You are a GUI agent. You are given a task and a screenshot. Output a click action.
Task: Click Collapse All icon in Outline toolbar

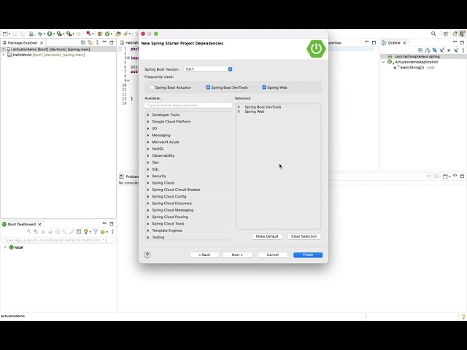pos(420,50)
